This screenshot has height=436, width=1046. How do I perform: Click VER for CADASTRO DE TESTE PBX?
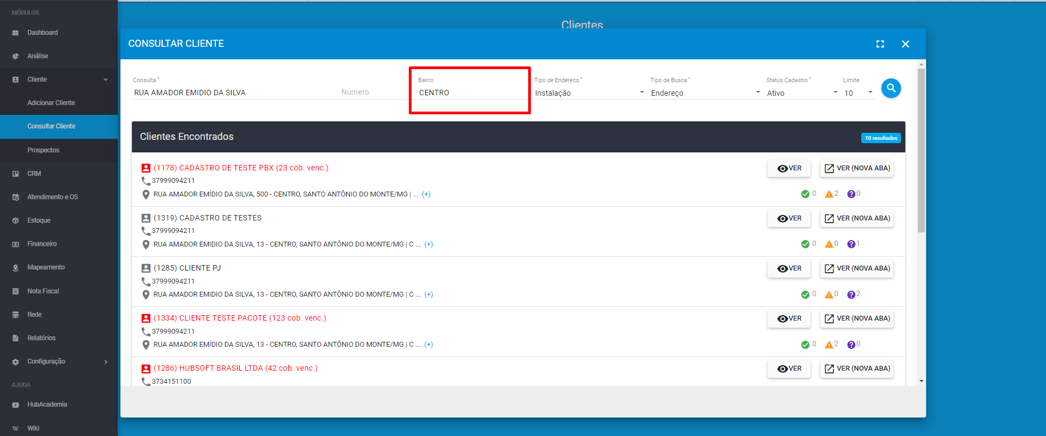tap(789, 168)
